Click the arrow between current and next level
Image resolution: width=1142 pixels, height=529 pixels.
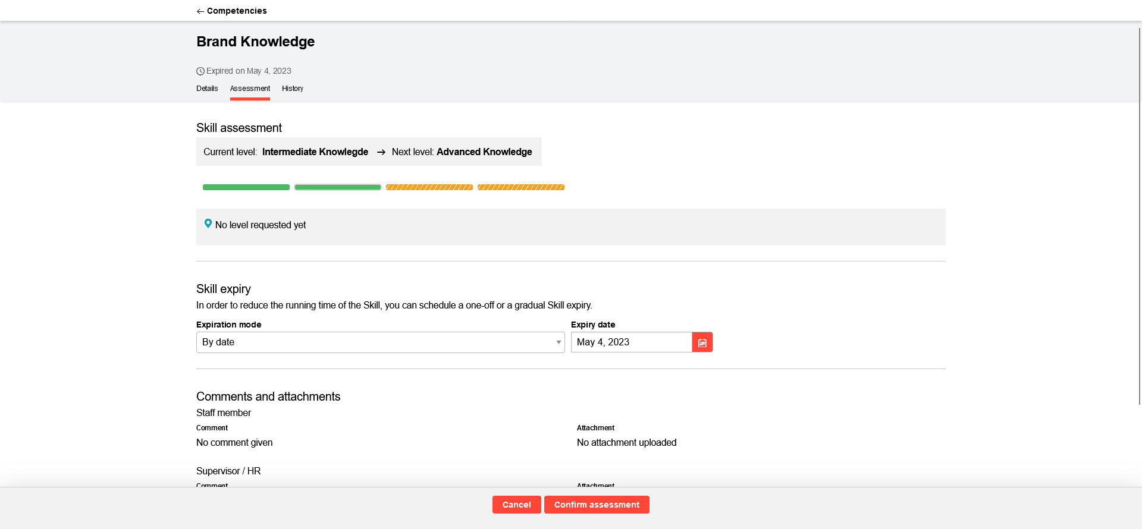pyautogui.click(x=381, y=152)
